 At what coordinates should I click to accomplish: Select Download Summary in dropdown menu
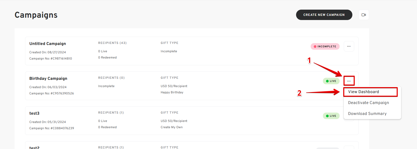click(367, 114)
